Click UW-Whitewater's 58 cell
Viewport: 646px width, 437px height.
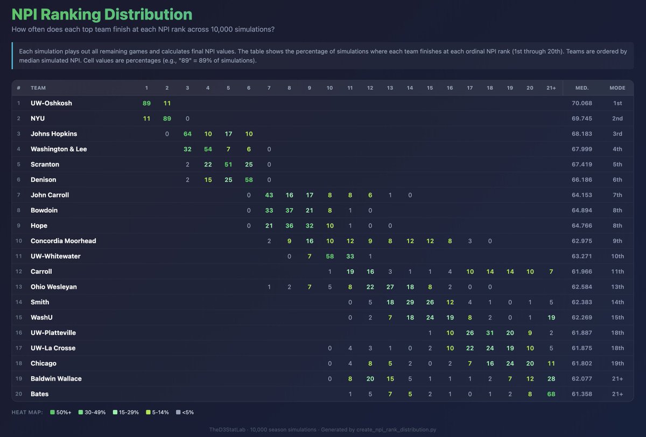click(329, 256)
